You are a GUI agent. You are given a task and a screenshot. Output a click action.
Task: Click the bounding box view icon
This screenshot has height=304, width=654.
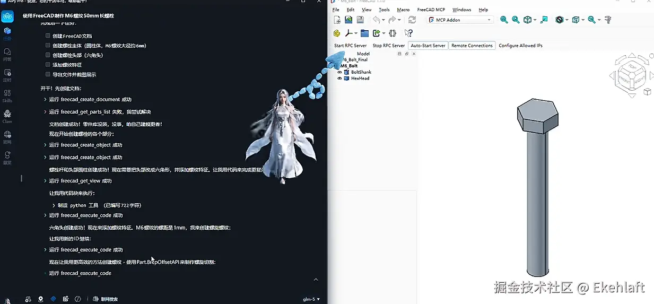(575, 20)
